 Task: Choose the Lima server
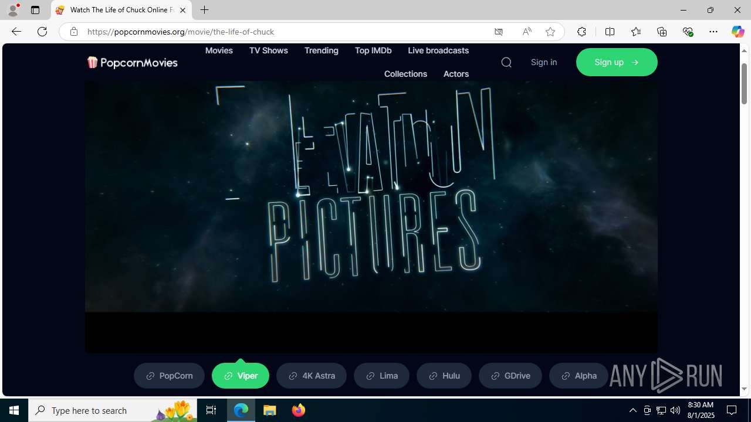pos(381,376)
